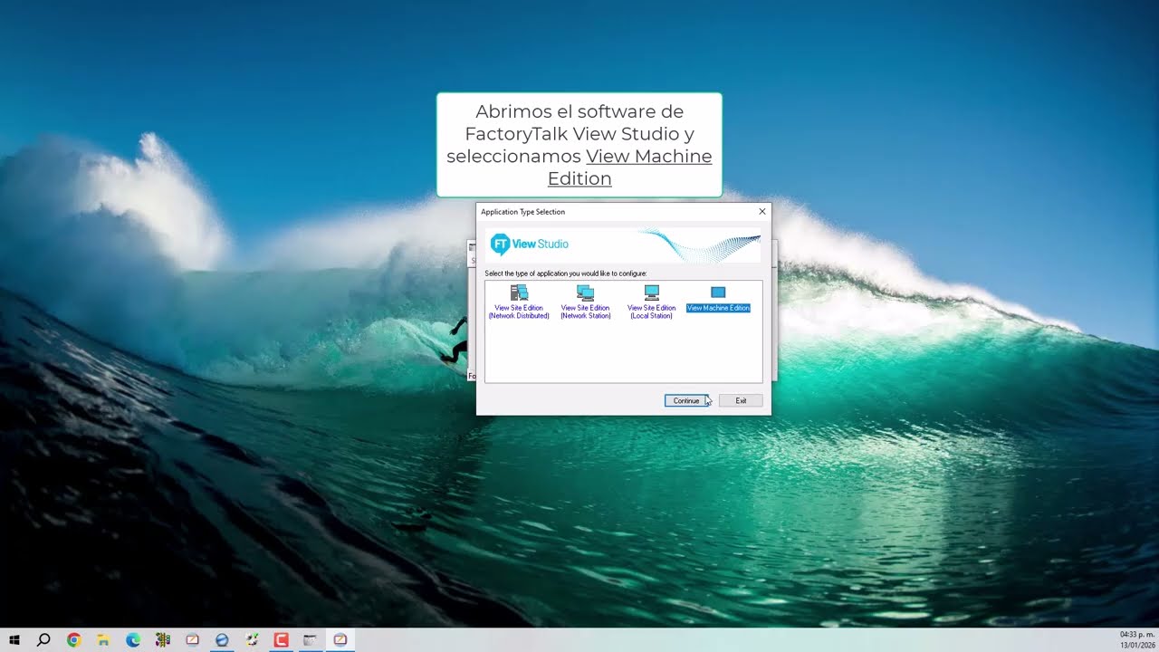Select the View Machine Edition item
This screenshot has width=1159, height=652.
[x=718, y=299]
